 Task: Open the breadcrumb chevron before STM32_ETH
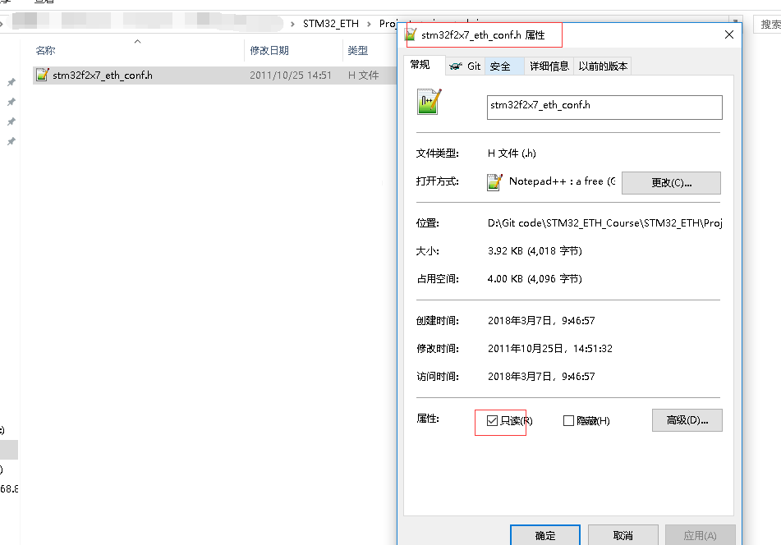click(x=293, y=23)
